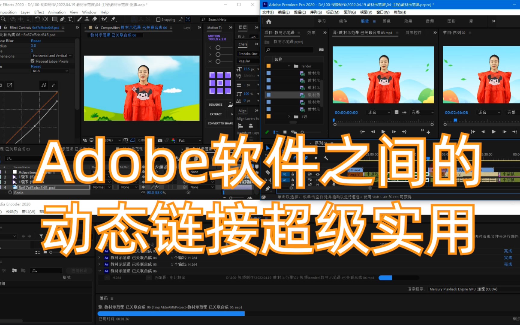Click Reset link for Box Blur effect
Image resolution: width=520 pixels, height=325 pixels.
pos(36,41)
